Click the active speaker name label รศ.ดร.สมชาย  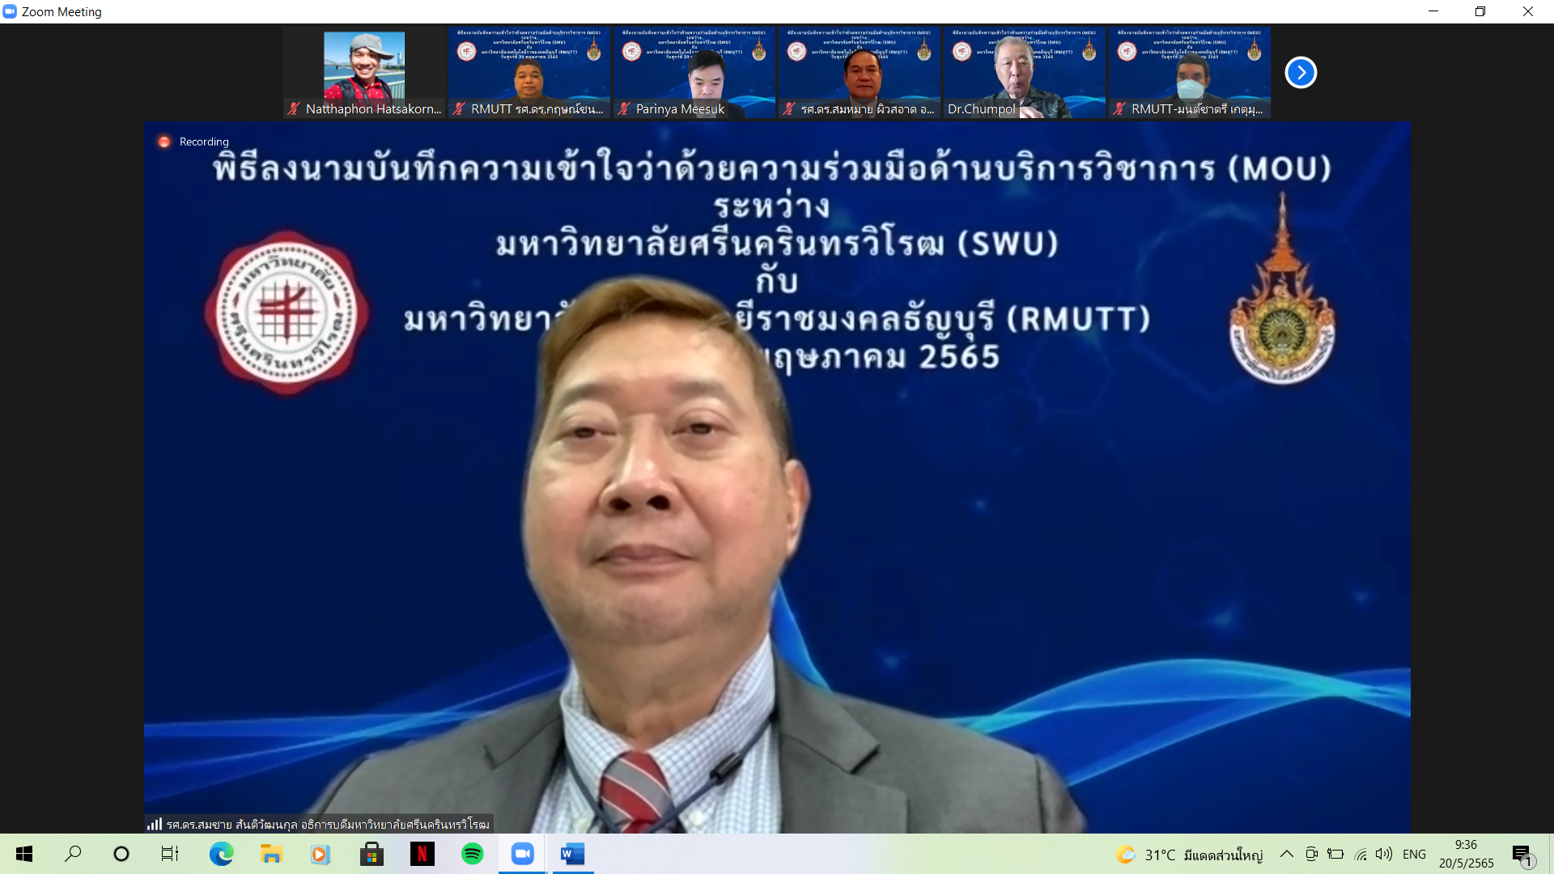328,824
